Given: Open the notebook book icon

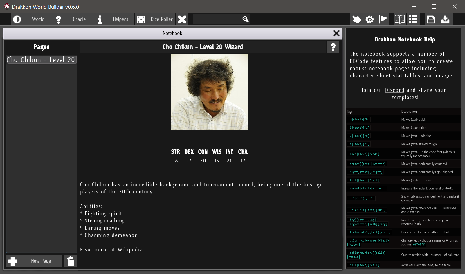Looking at the screenshot, I should (400, 19).
